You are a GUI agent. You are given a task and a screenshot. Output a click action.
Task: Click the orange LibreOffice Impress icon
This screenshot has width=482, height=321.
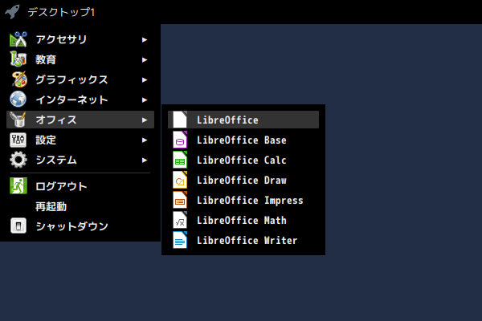click(x=180, y=200)
